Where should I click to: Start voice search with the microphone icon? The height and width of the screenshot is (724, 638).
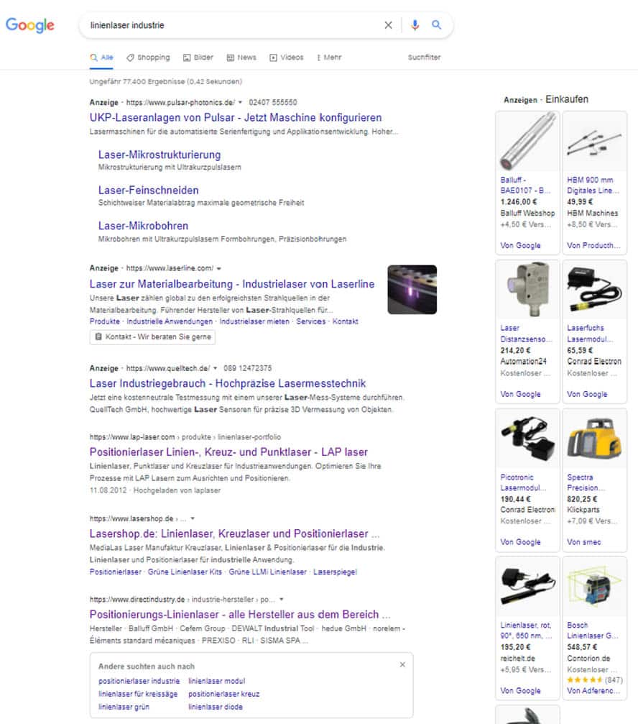[415, 25]
